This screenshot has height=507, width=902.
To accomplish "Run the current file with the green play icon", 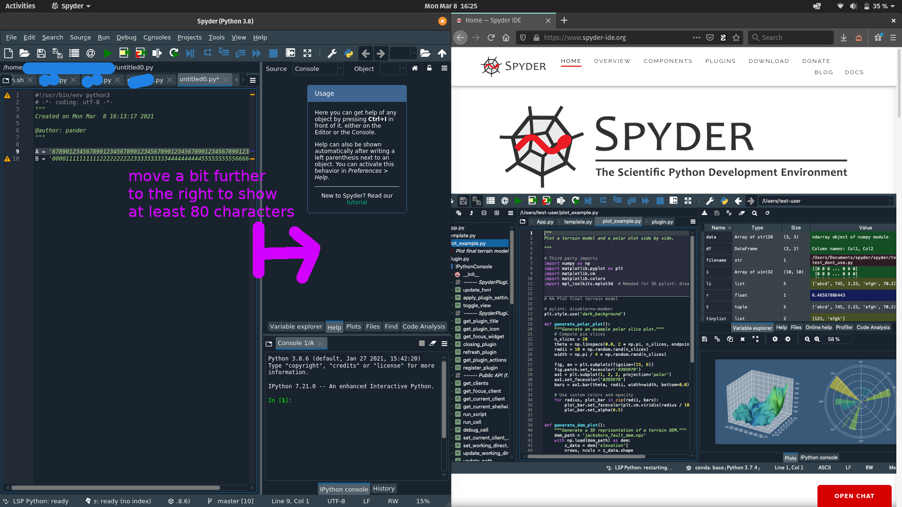I will 107,53.
